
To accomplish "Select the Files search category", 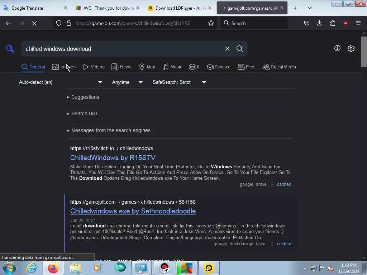I will 246,67.
